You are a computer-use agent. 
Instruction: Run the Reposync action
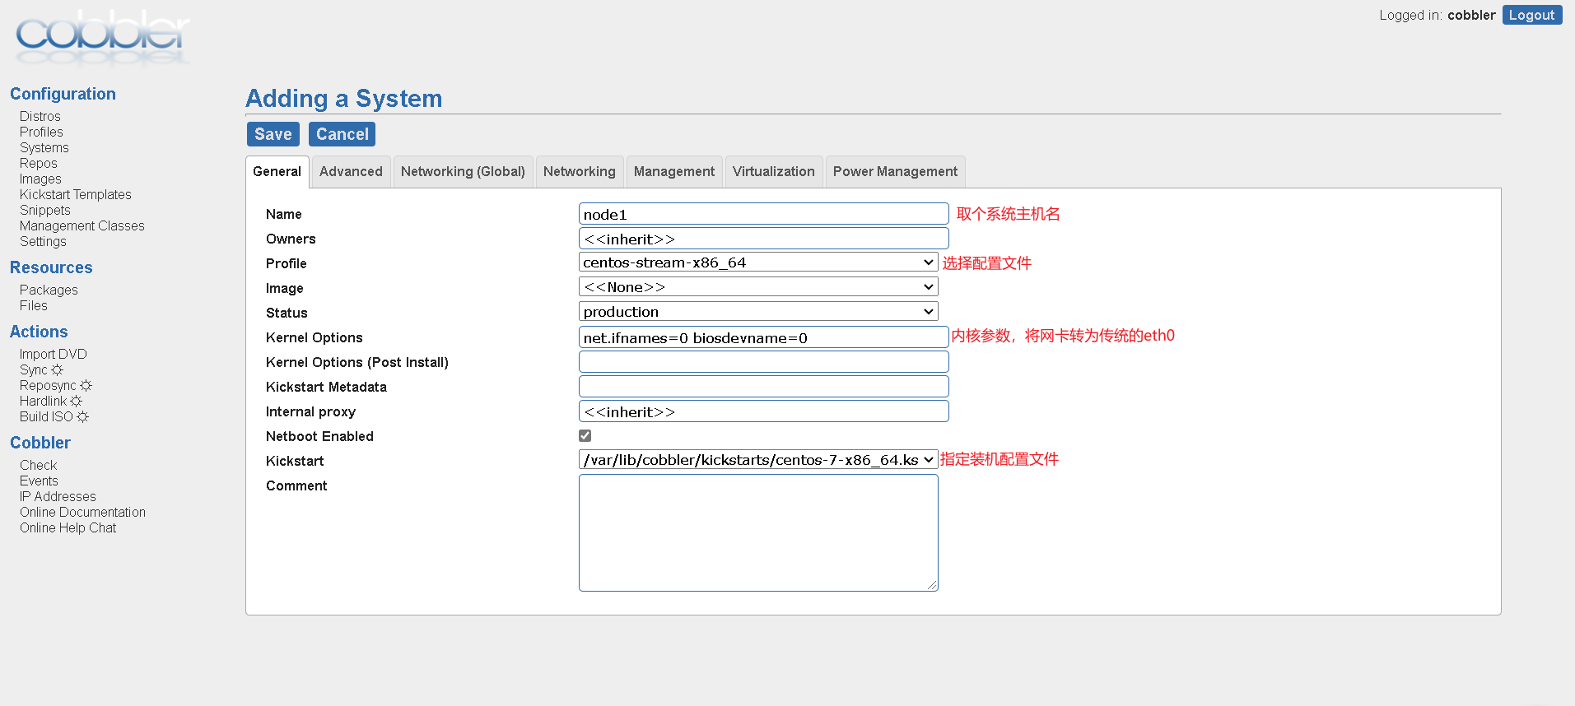coord(48,386)
